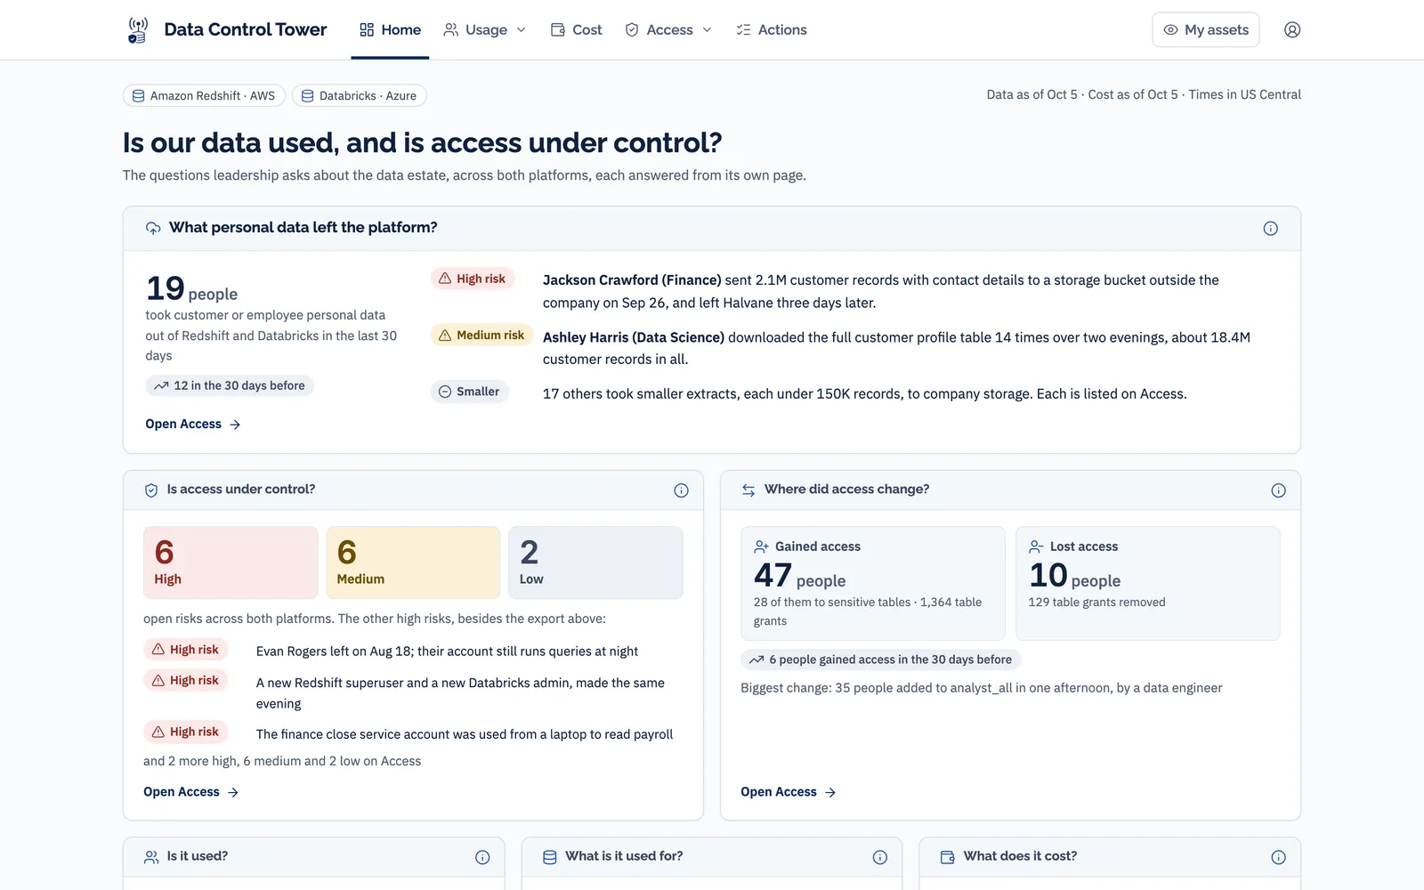
Task: Expand the Access menu dropdown
Action: [668, 30]
